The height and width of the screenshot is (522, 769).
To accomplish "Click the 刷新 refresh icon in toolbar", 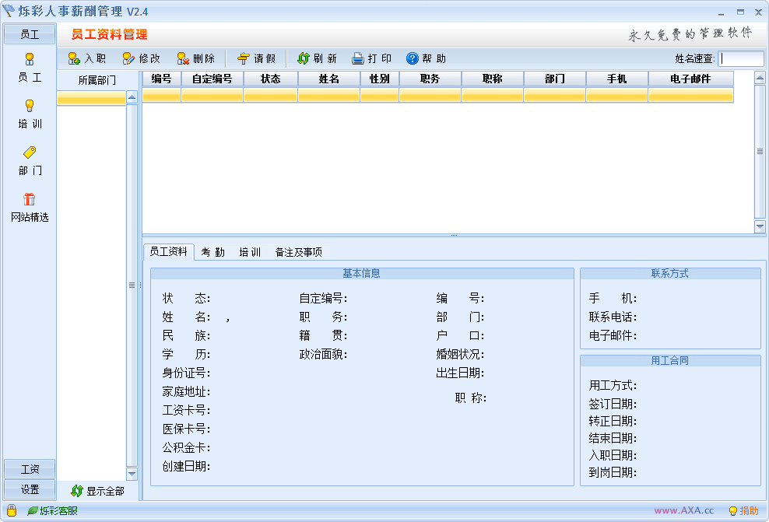I will pyautogui.click(x=303, y=59).
